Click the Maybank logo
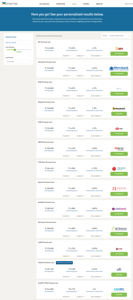The height and width of the screenshot is (300, 133). [119, 109]
